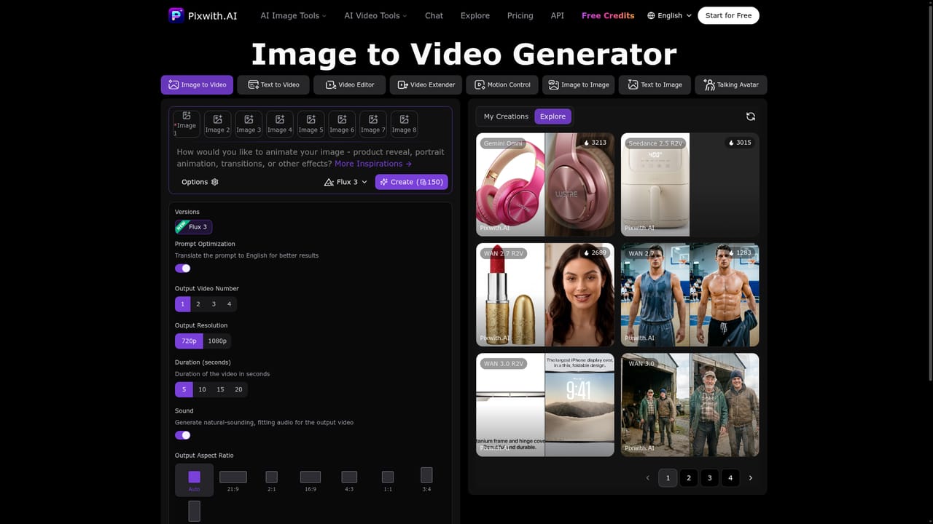Set Output Video Number to 2
The image size is (933, 524).
click(x=198, y=304)
